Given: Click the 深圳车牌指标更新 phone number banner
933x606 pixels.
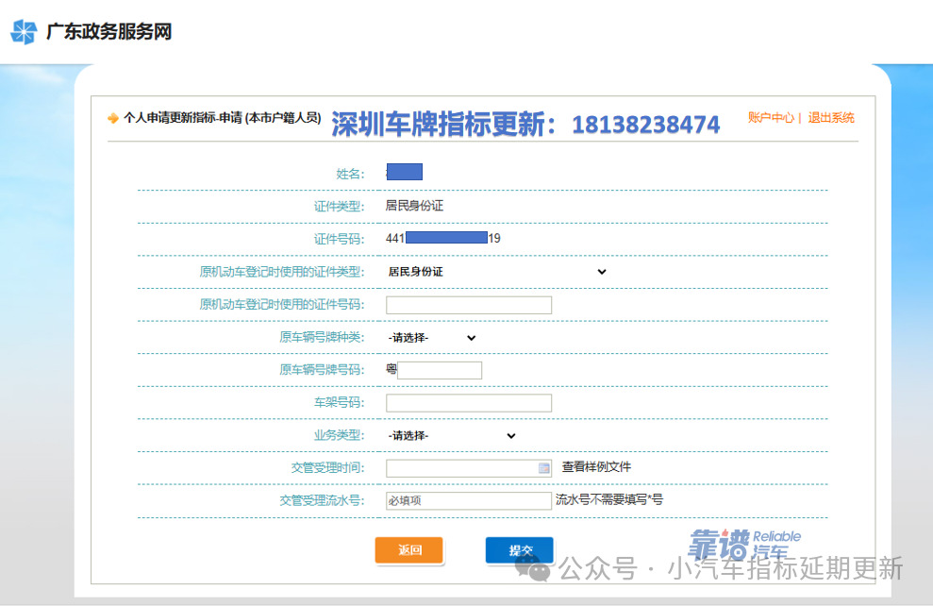Looking at the screenshot, I should (x=525, y=125).
